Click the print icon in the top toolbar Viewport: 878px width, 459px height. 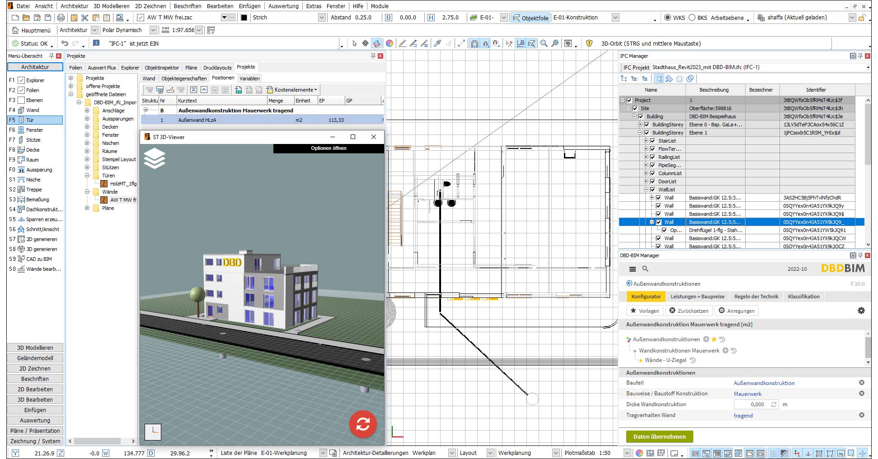(61, 18)
